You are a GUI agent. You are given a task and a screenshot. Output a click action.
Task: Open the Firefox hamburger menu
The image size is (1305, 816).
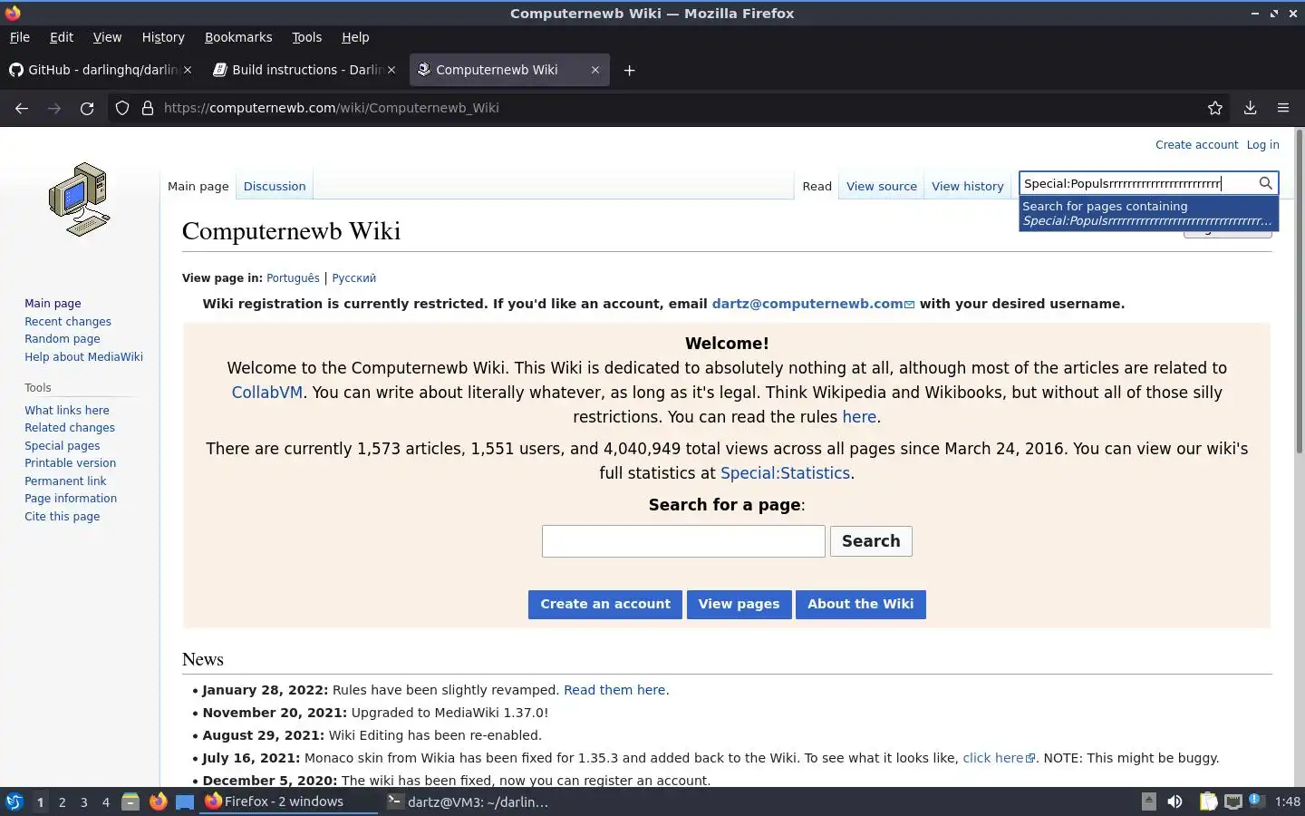pyautogui.click(x=1283, y=108)
